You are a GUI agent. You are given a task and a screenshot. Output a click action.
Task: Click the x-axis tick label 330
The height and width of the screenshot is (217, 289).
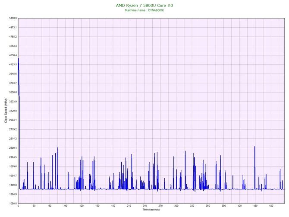192,206
